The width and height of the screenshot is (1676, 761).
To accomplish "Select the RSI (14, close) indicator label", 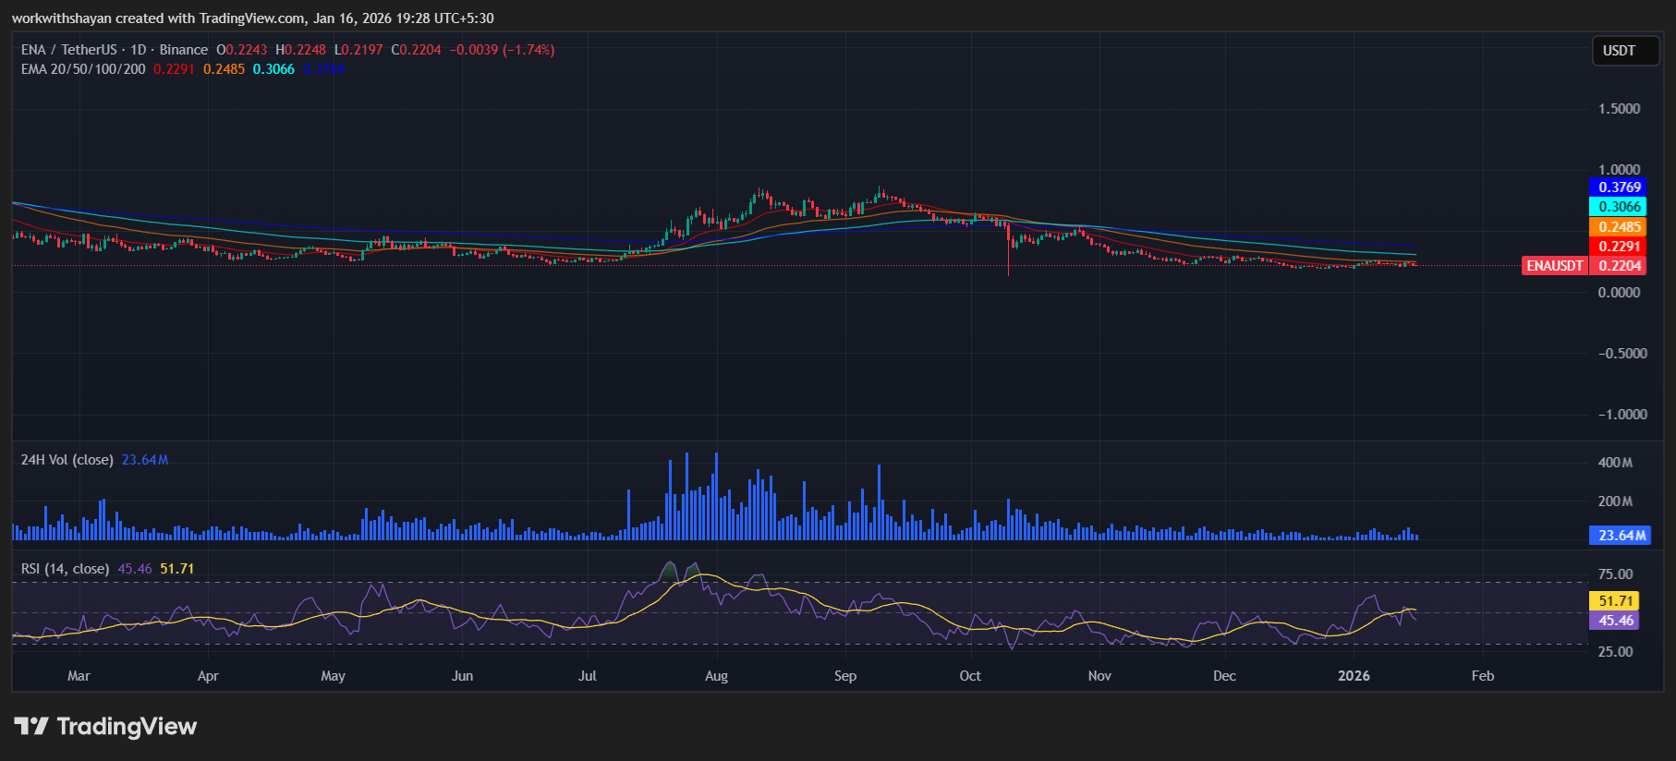I will (x=65, y=569).
